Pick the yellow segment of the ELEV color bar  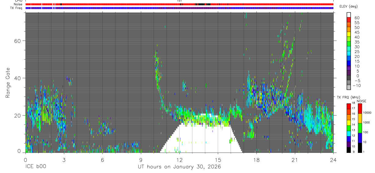pos(349,34)
